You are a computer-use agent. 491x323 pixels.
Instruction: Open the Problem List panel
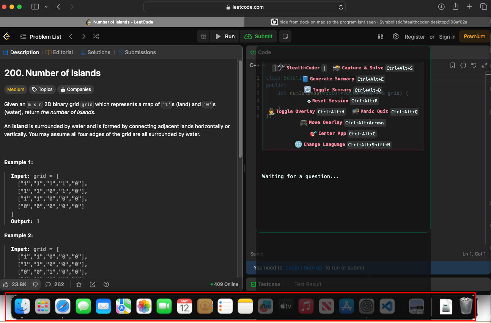pos(41,36)
